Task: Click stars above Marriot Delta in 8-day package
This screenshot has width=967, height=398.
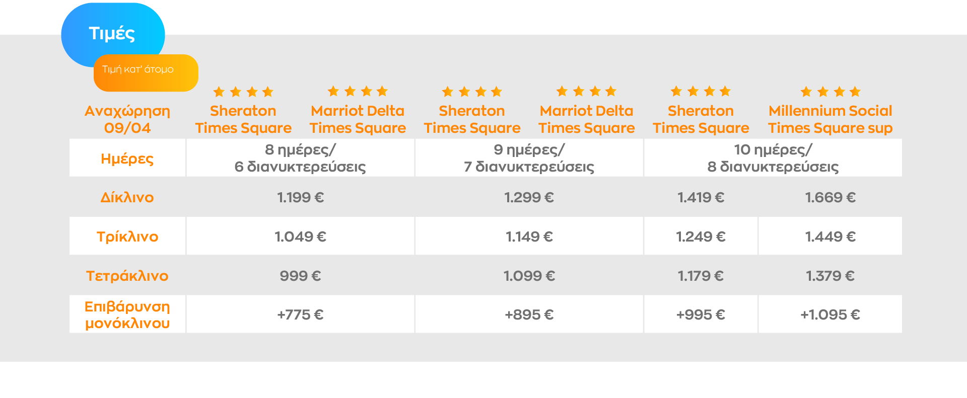Action: coord(358,91)
